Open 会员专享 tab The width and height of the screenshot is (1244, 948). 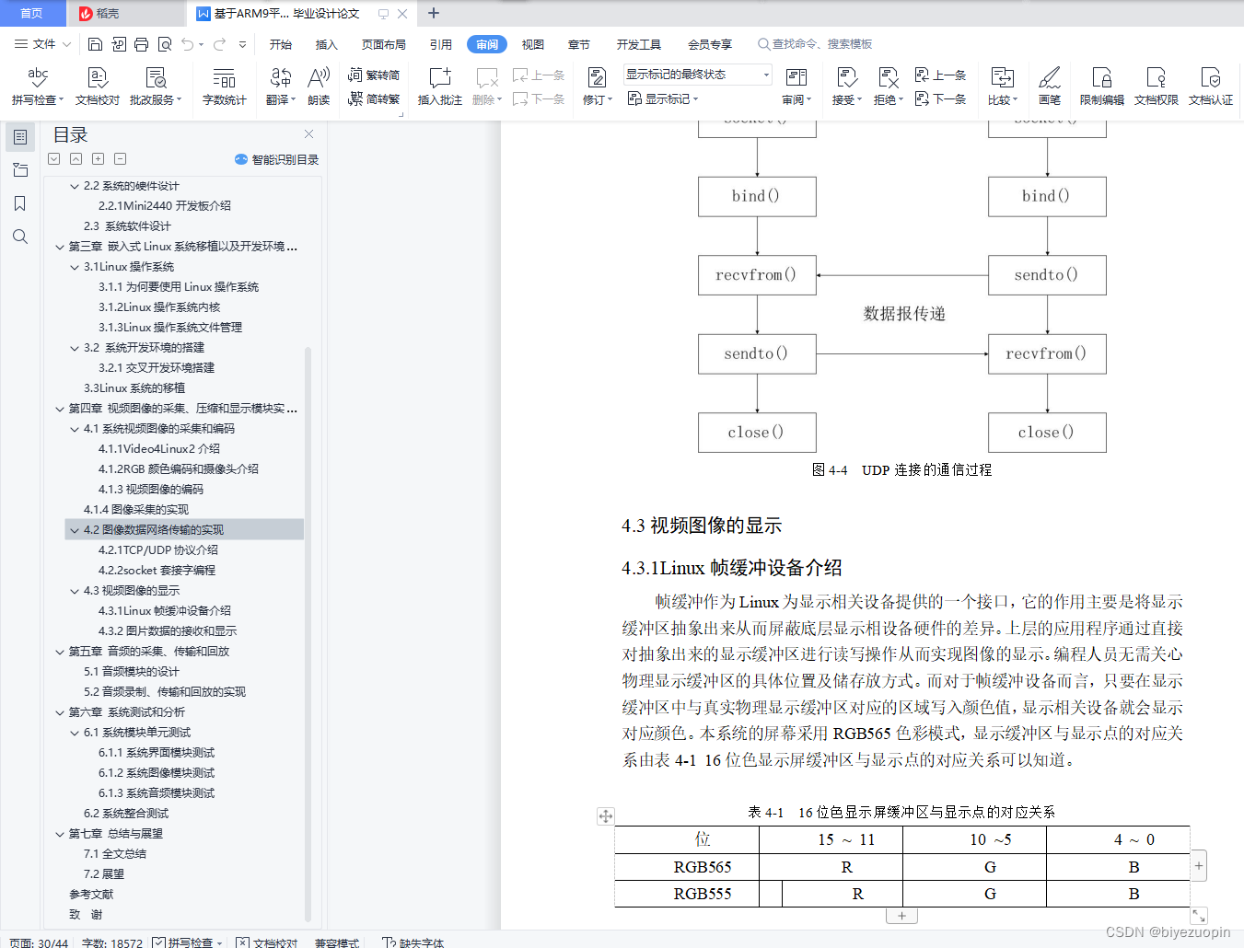pyautogui.click(x=710, y=44)
